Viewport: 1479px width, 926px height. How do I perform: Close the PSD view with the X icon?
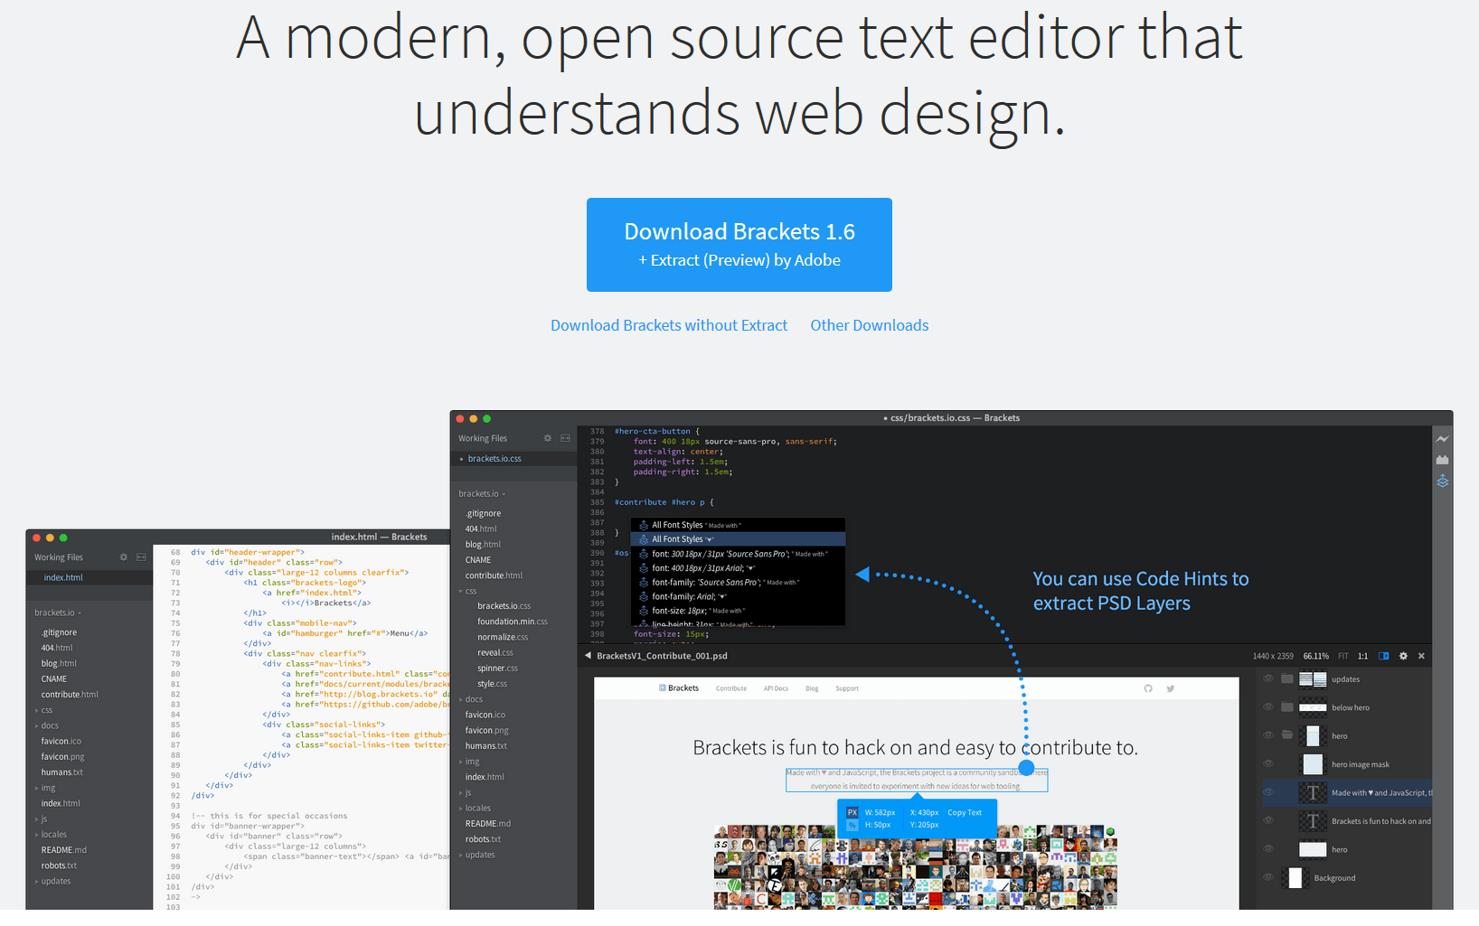tap(1421, 656)
